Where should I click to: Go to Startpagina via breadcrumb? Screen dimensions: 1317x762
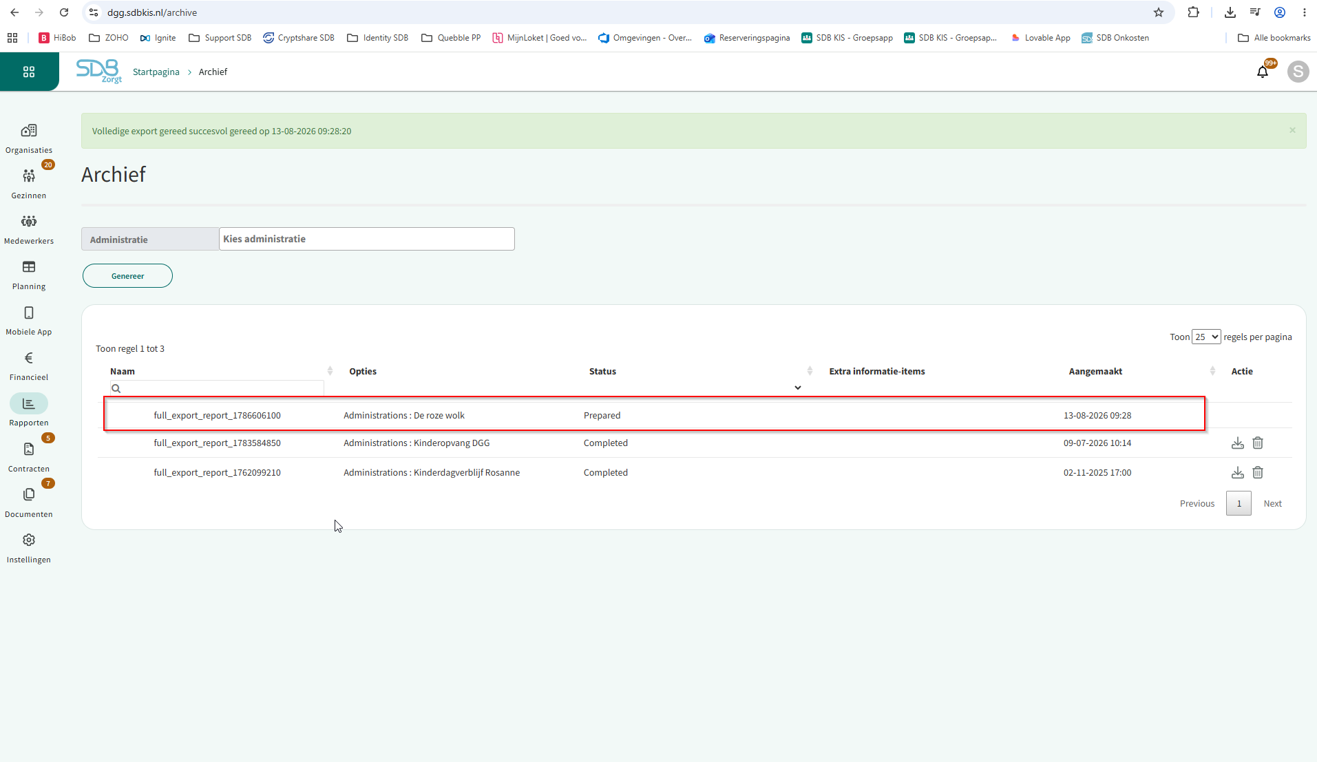tap(156, 72)
